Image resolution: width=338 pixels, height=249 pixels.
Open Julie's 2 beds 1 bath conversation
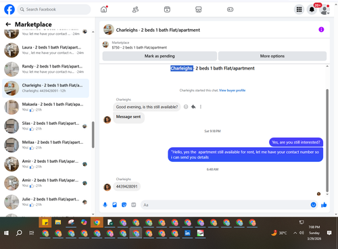(x=45, y=202)
